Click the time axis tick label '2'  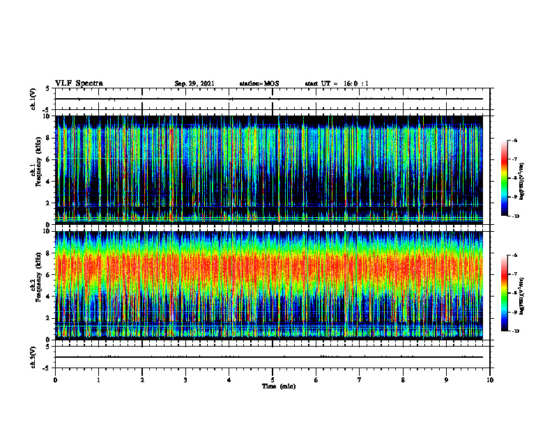tap(142, 380)
